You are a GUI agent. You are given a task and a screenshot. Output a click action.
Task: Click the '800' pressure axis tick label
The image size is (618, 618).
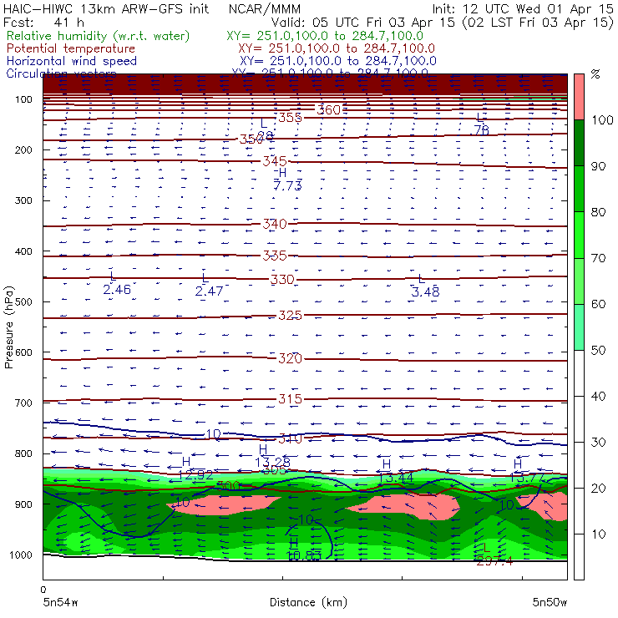click(23, 453)
